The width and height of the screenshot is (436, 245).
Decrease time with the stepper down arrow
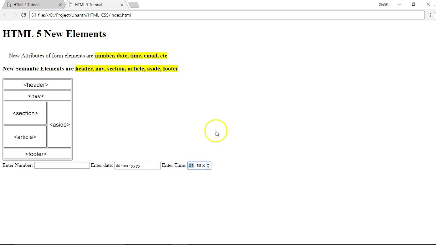coord(208,167)
